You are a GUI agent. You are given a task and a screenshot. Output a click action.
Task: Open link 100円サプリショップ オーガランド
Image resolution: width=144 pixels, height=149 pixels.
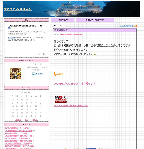pyautogui.click(x=75, y=84)
